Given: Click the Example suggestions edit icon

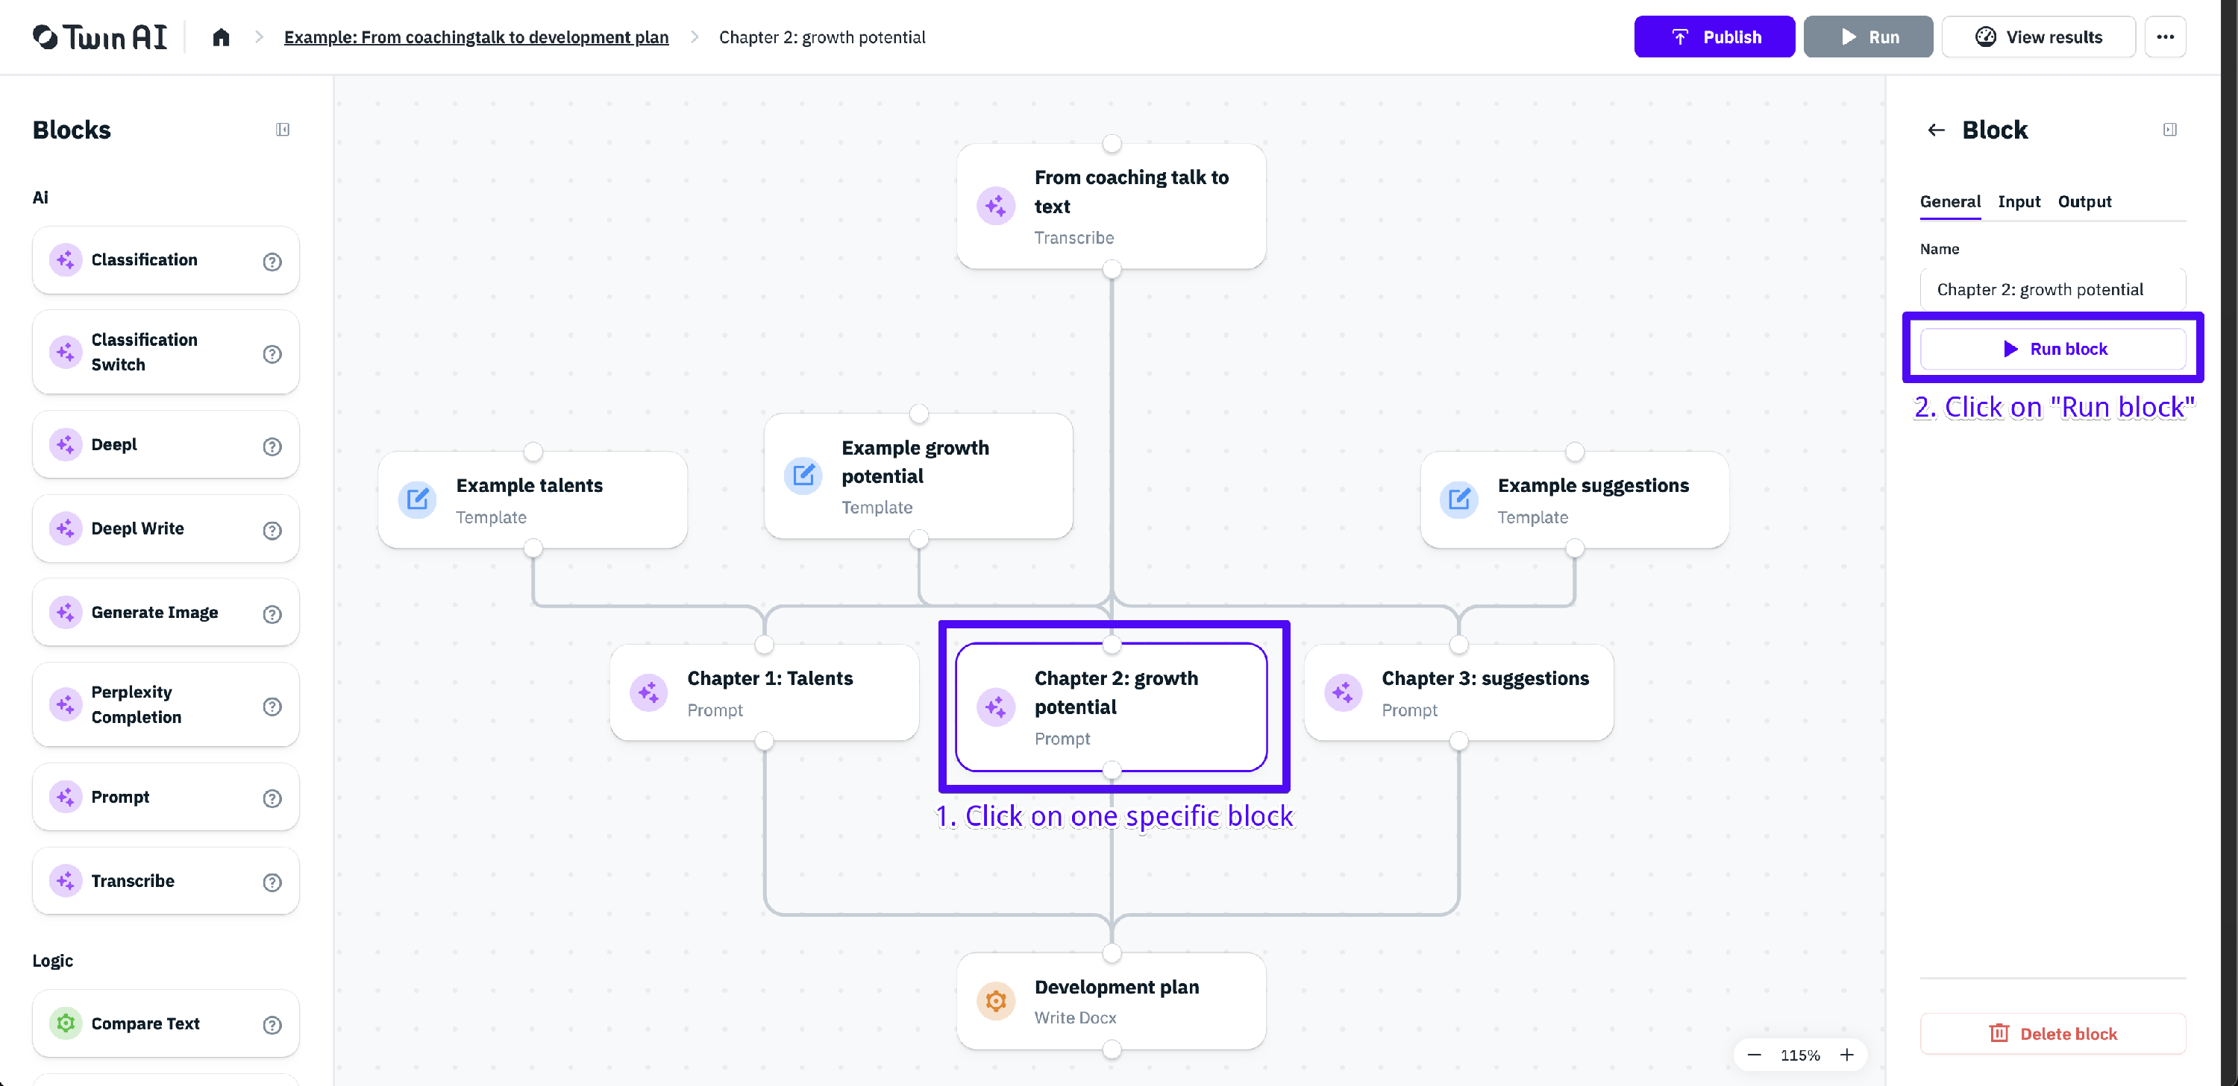Looking at the screenshot, I should pyautogui.click(x=1458, y=499).
